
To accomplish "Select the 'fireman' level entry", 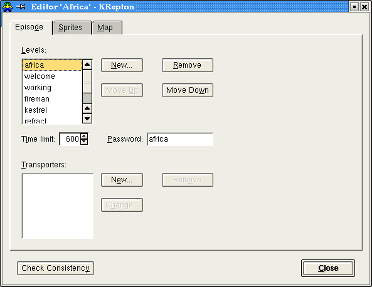I will coord(52,99).
